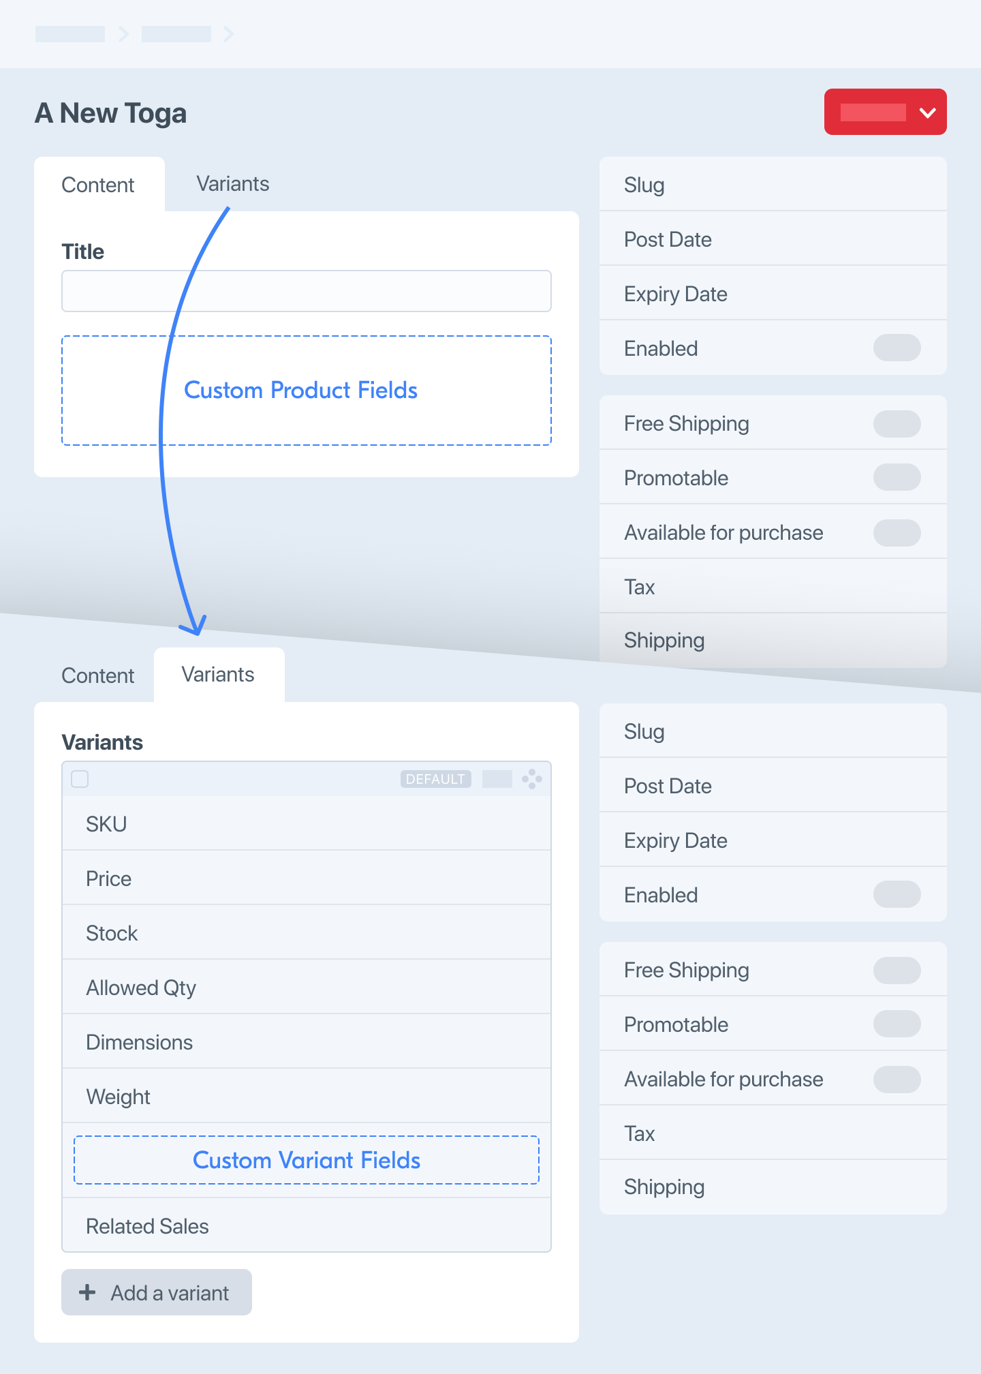Click the first breadcrumb chevron separator
The width and height of the screenshot is (981, 1374).
click(x=123, y=34)
